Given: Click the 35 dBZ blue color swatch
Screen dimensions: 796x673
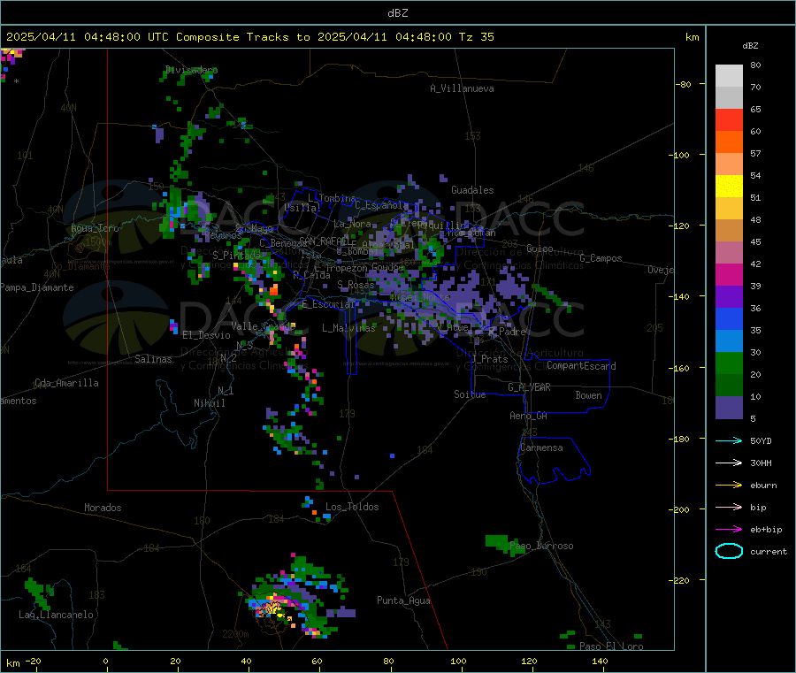Looking at the screenshot, I should coord(729,341).
